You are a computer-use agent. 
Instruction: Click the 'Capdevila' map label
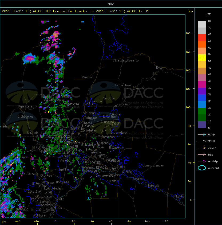pos(72,104)
